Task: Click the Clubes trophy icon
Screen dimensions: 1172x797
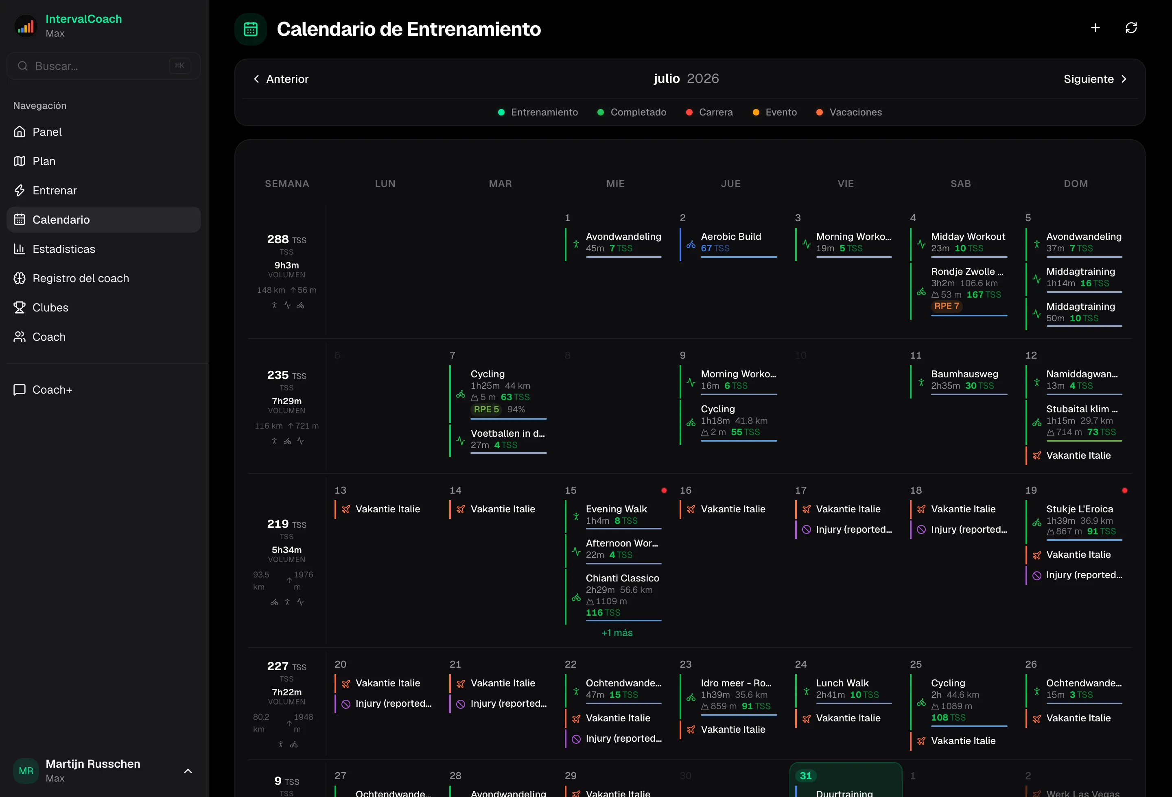Action: (19, 307)
